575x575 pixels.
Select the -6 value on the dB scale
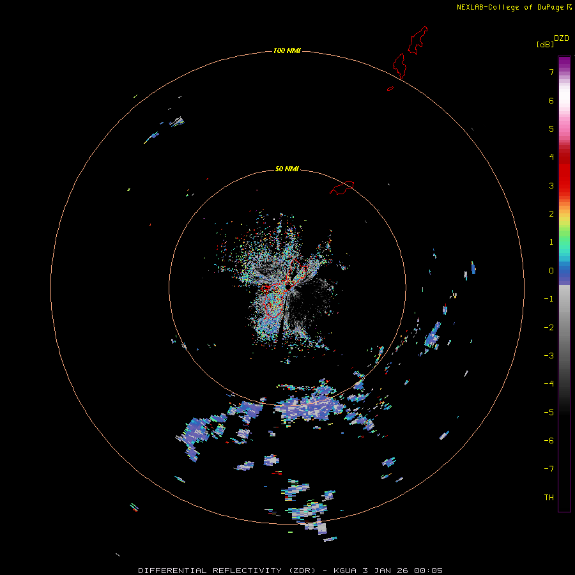point(549,441)
